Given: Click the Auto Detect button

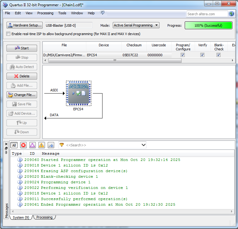Looking at the screenshot, I should (x=22, y=67).
